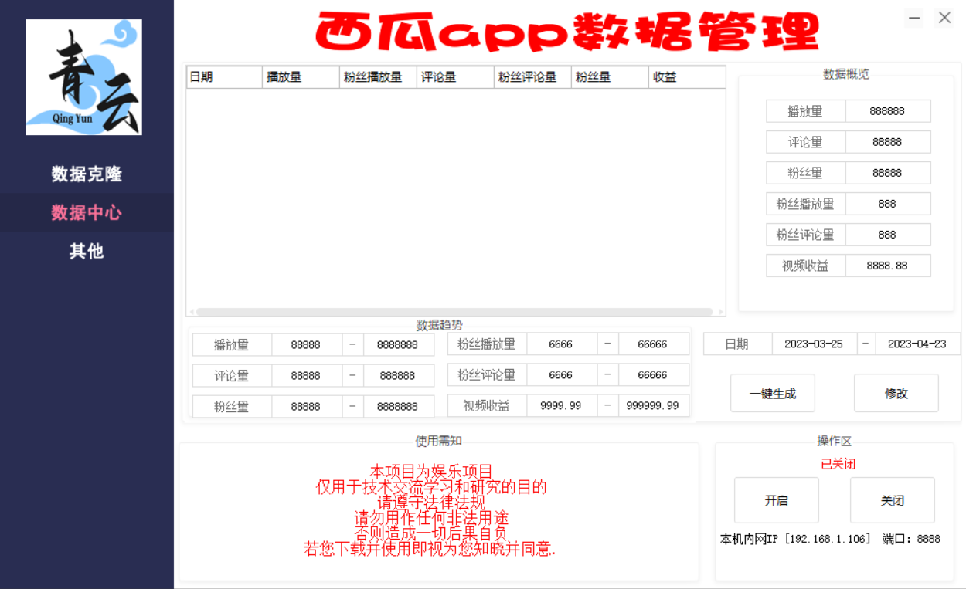Click the 开启 button in 操作区

click(x=777, y=500)
